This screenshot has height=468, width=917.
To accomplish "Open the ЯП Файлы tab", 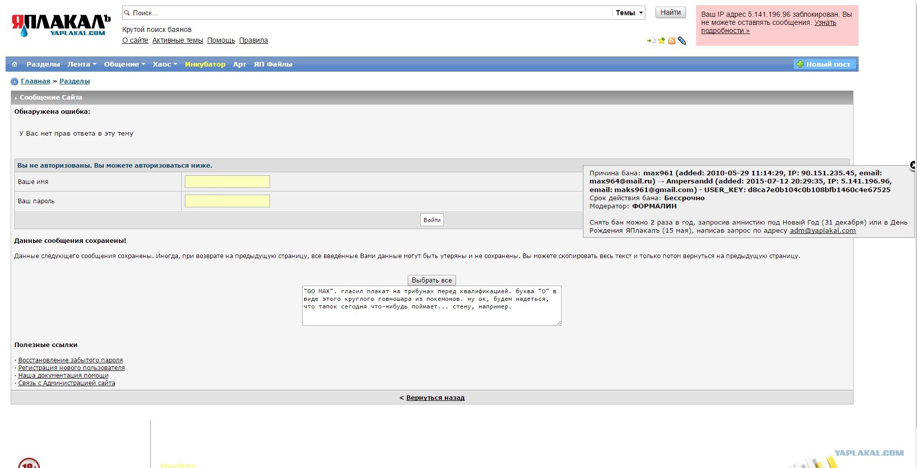I will (273, 64).
